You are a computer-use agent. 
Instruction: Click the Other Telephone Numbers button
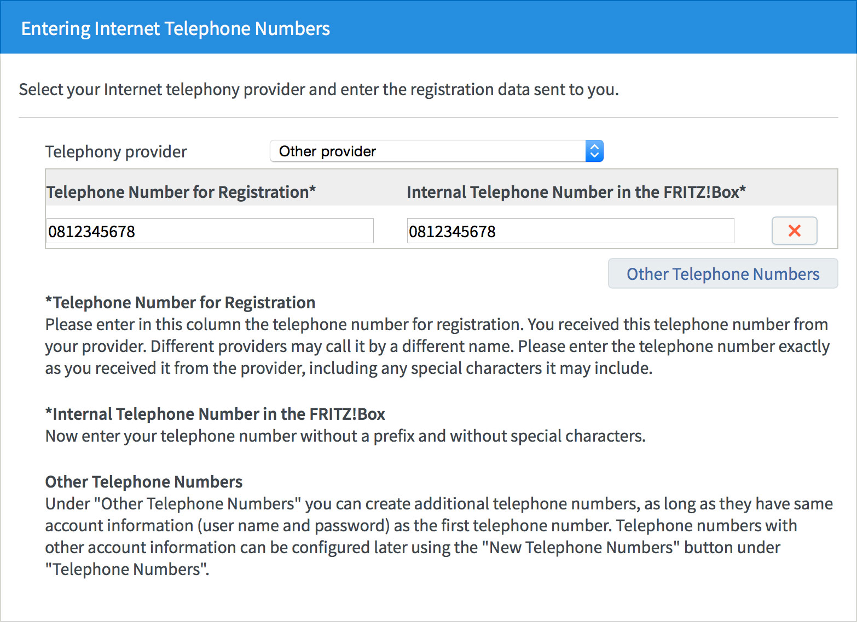(722, 273)
